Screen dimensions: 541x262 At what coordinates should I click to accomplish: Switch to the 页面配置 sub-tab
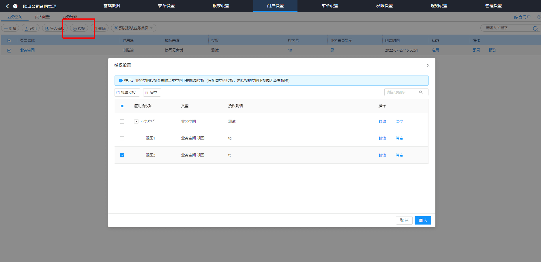42,17
